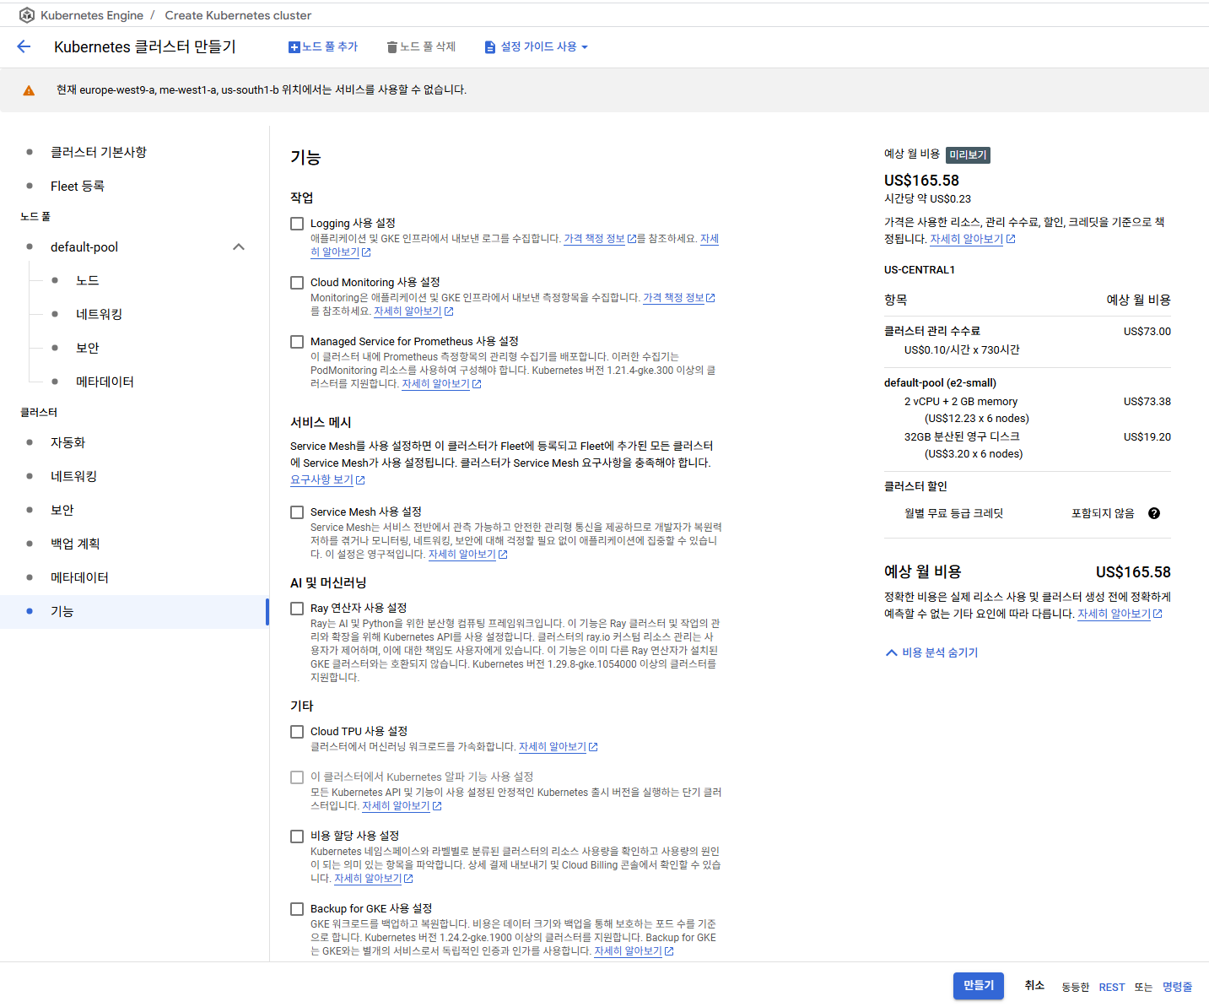The height and width of the screenshot is (1007, 1209).
Task: Click the 미리보기 badge
Action: point(968,155)
